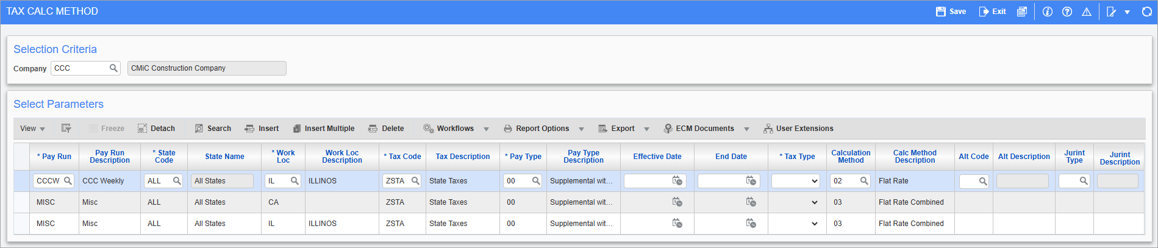Image resolution: width=1158 pixels, height=248 pixels.
Task: Open Effective Date calendar in the MISC CA row
Action: [x=677, y=202]
